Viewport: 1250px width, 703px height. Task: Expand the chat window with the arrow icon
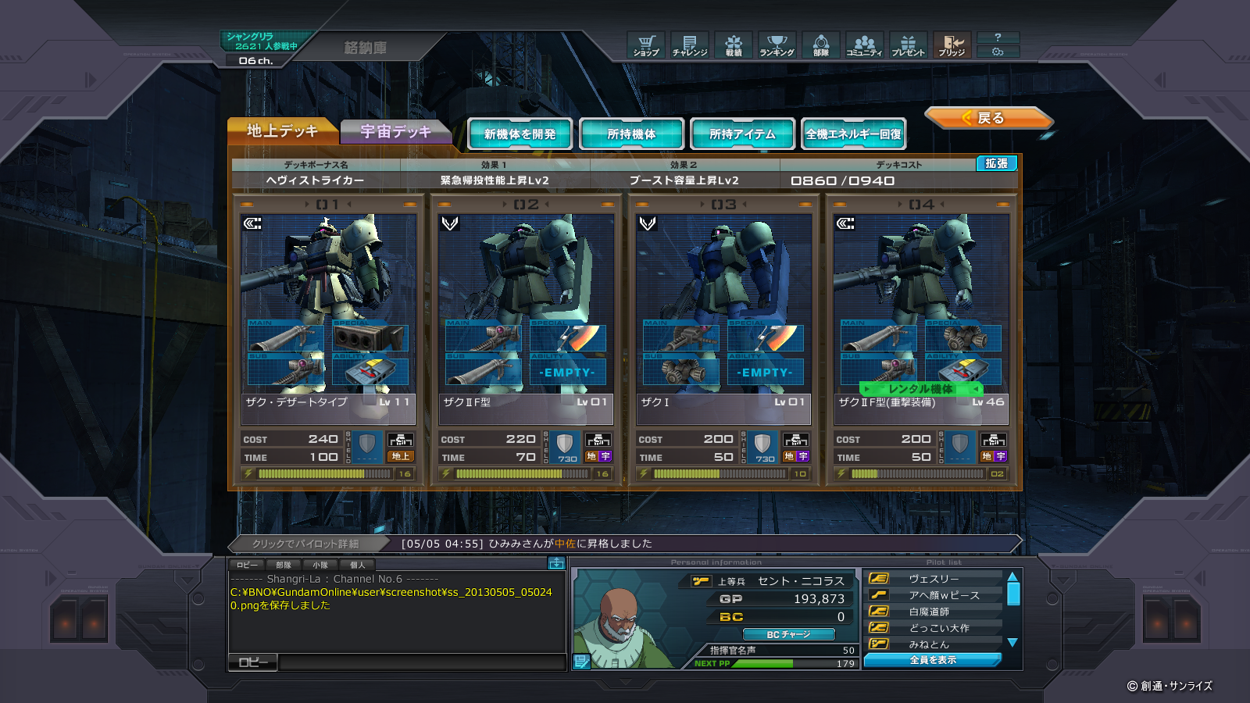[556, 564]
